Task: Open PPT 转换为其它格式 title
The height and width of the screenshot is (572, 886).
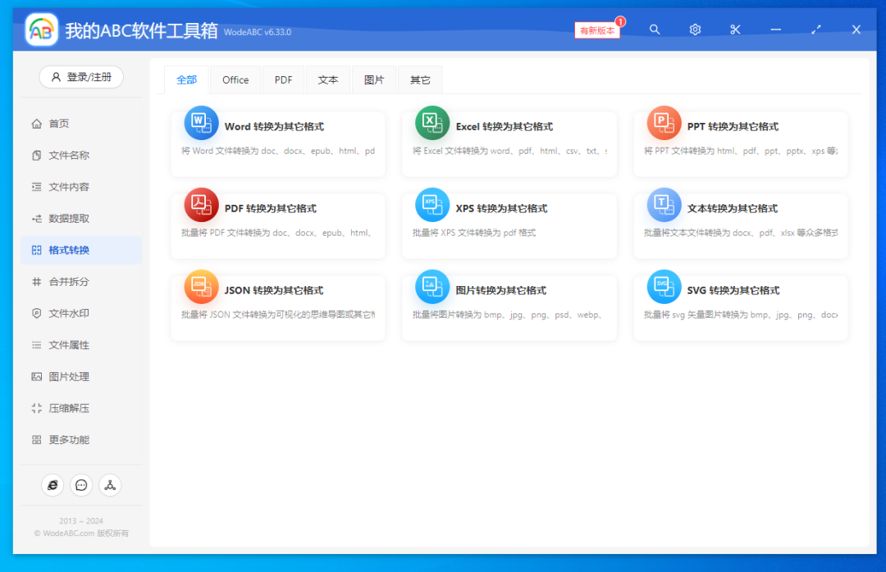Action: (733, 126)
